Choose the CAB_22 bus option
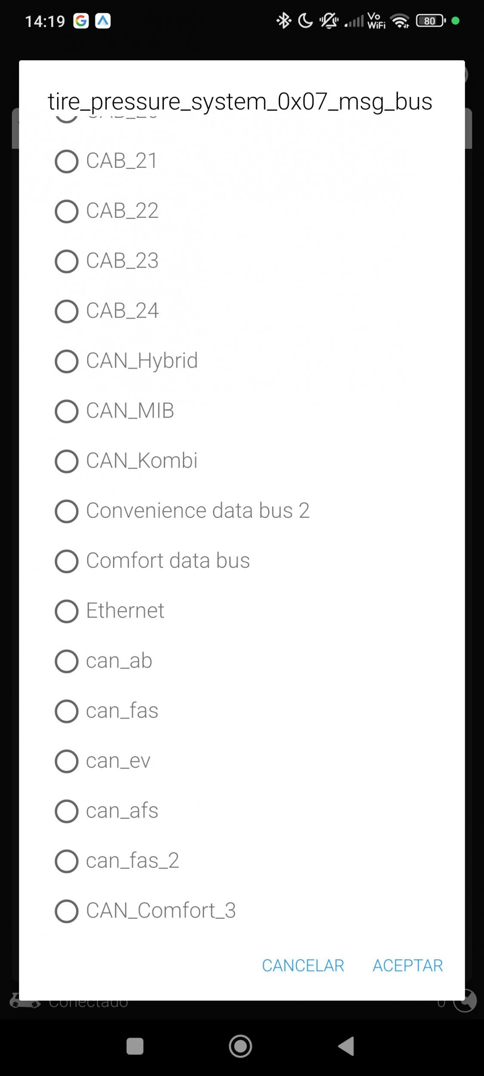Screen dimensions: 484x1076 coord(67,211)
